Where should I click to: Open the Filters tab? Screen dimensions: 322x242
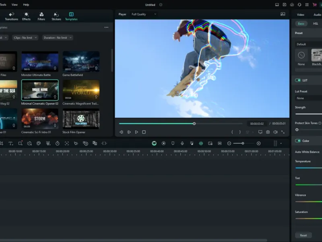coord(41,16)
